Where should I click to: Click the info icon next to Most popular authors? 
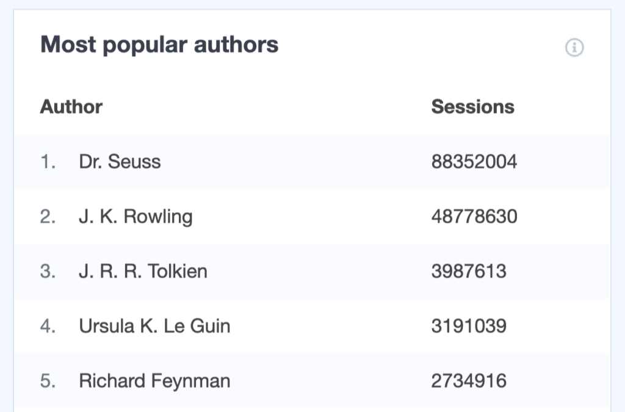(574, 47)
